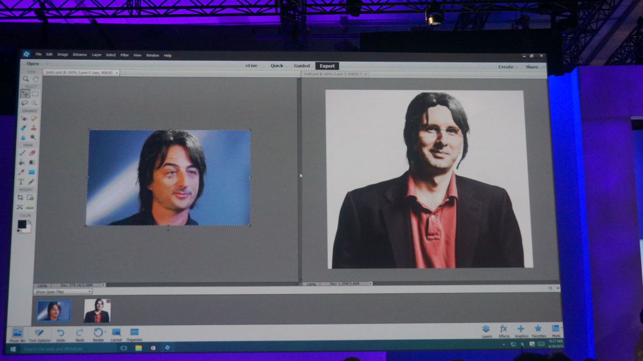
Task: Click the Undo button
Action: (x=60, y=333)
